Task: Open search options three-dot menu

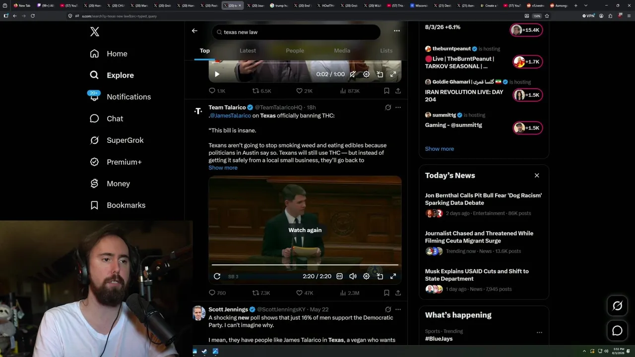Action: coord(396,31)
